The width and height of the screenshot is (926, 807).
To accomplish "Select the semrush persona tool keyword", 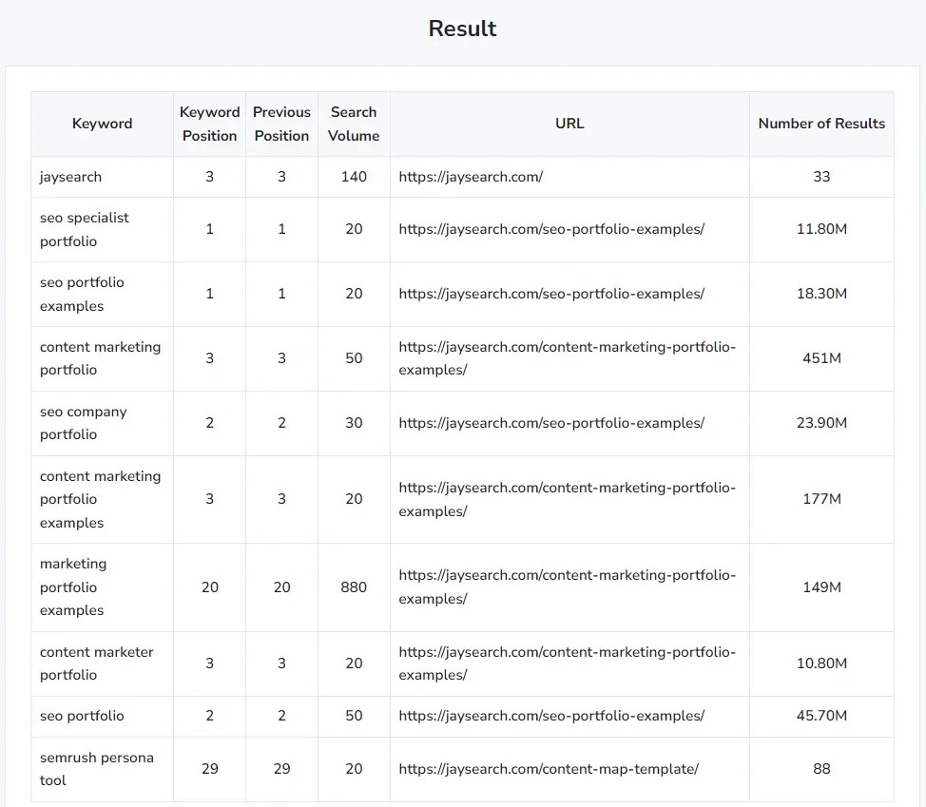I will click(97, 769).
